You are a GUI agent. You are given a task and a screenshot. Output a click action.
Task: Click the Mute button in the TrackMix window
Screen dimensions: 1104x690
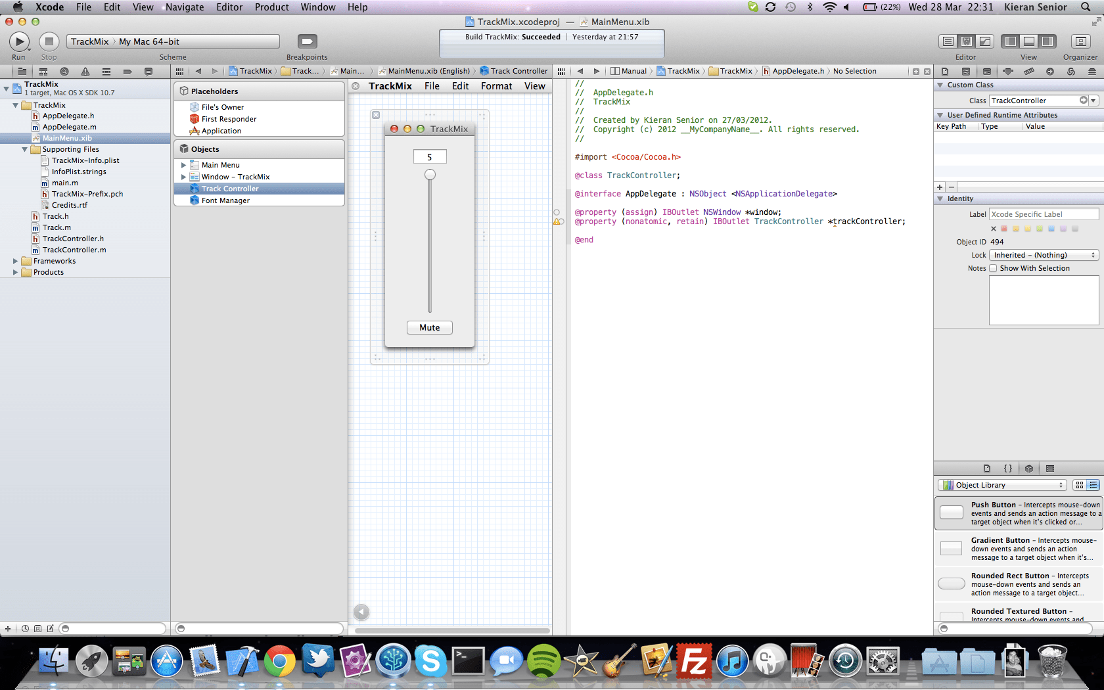click(430, 327)
